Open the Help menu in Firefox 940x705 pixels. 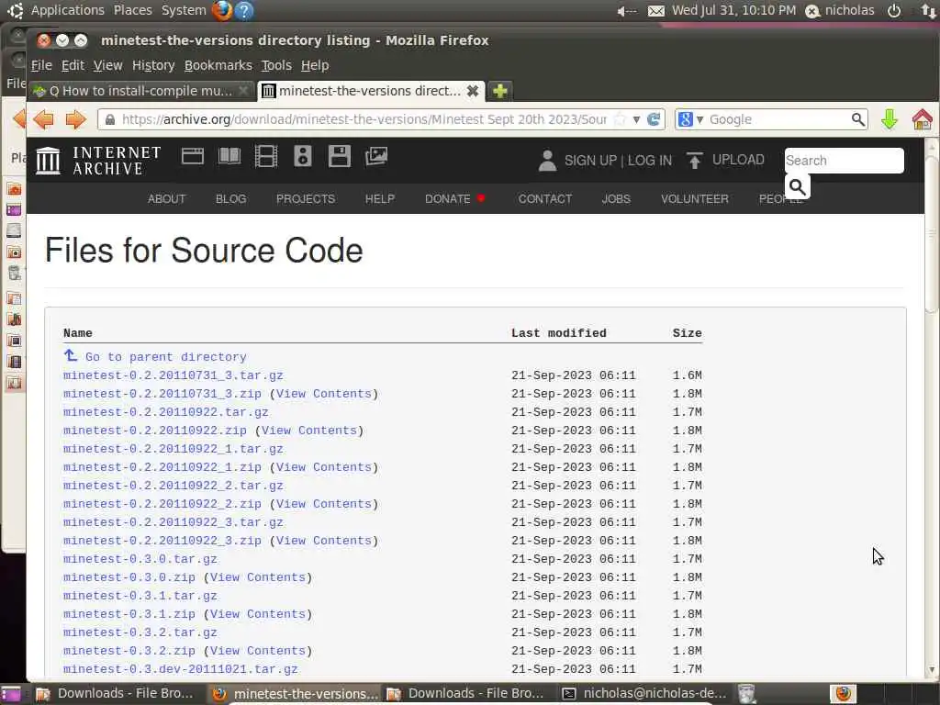tap(315, 65)
